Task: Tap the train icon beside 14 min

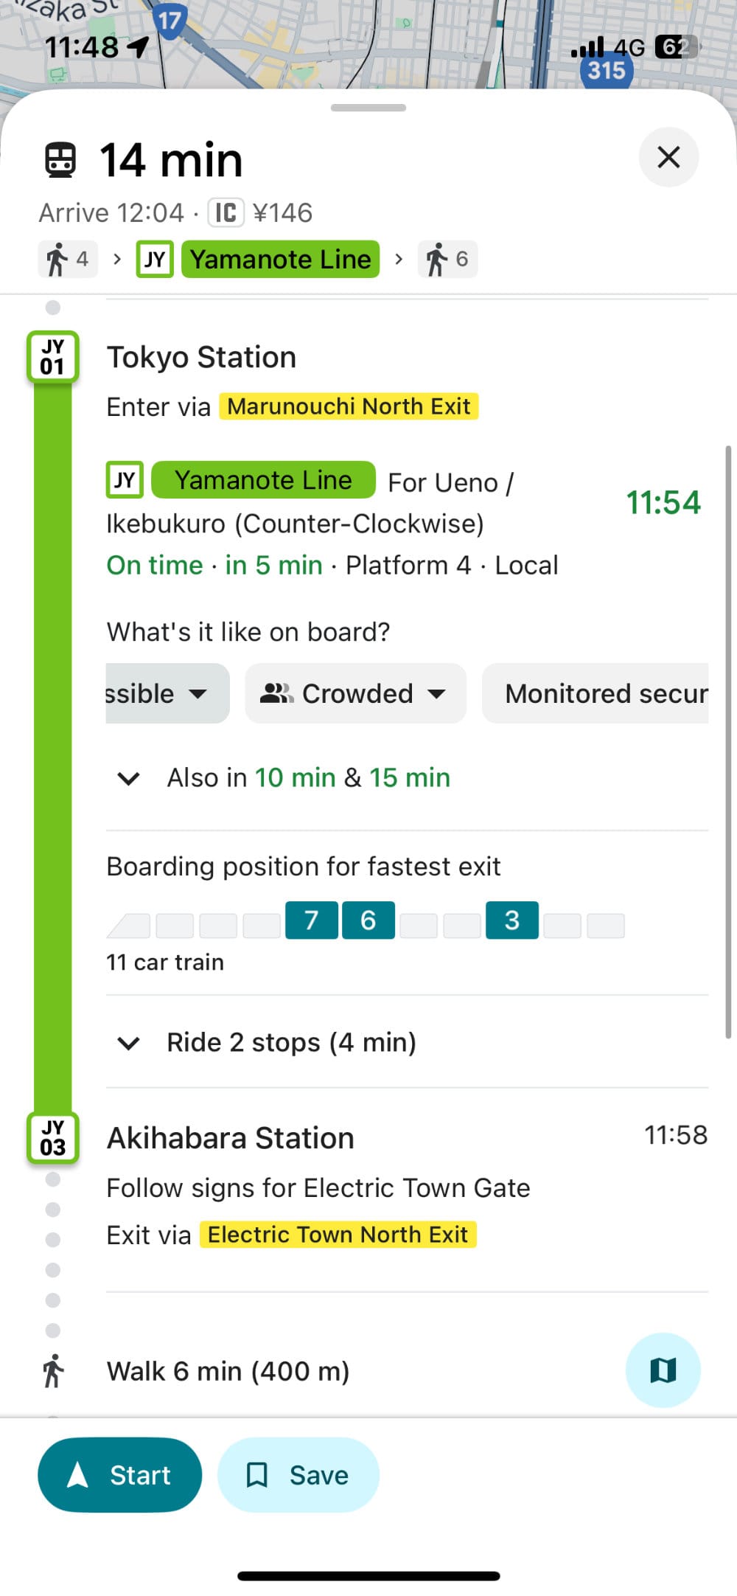Action: (60, 160)
